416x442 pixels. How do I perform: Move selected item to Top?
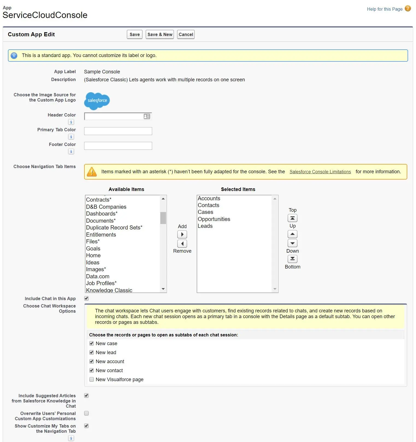[293, 218]
